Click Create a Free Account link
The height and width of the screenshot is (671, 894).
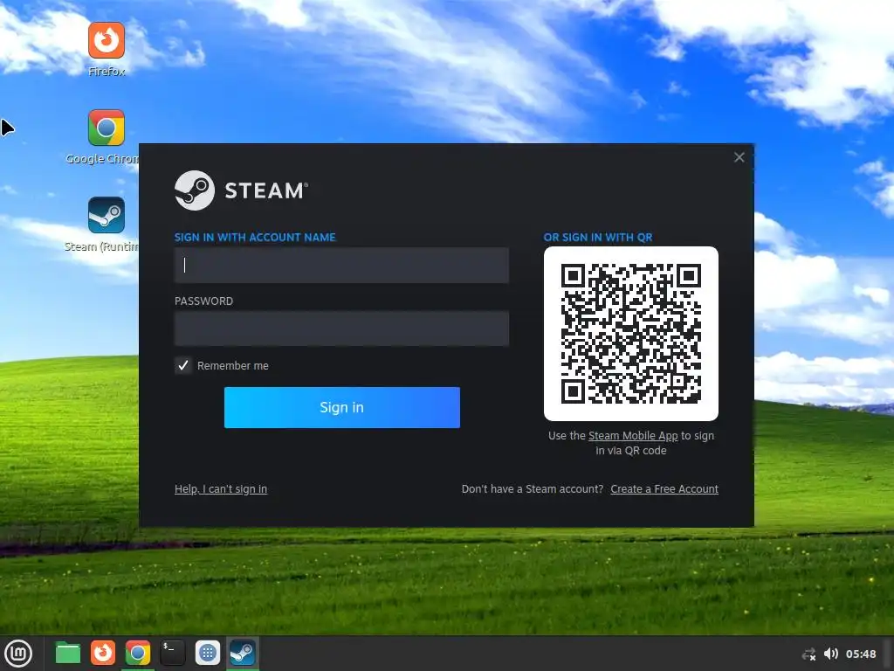[664, 489]
